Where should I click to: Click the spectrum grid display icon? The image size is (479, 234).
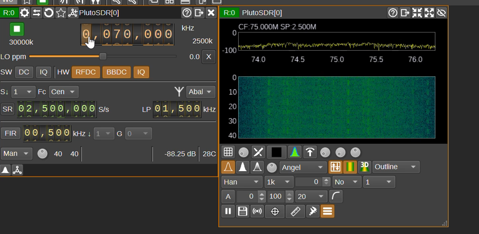coord(228,152)
